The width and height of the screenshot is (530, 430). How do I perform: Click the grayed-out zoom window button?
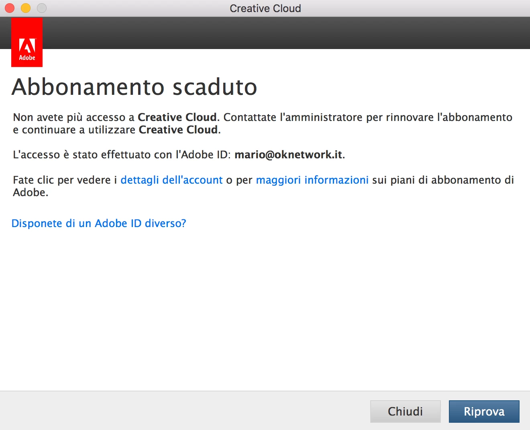tap(42, 8)
